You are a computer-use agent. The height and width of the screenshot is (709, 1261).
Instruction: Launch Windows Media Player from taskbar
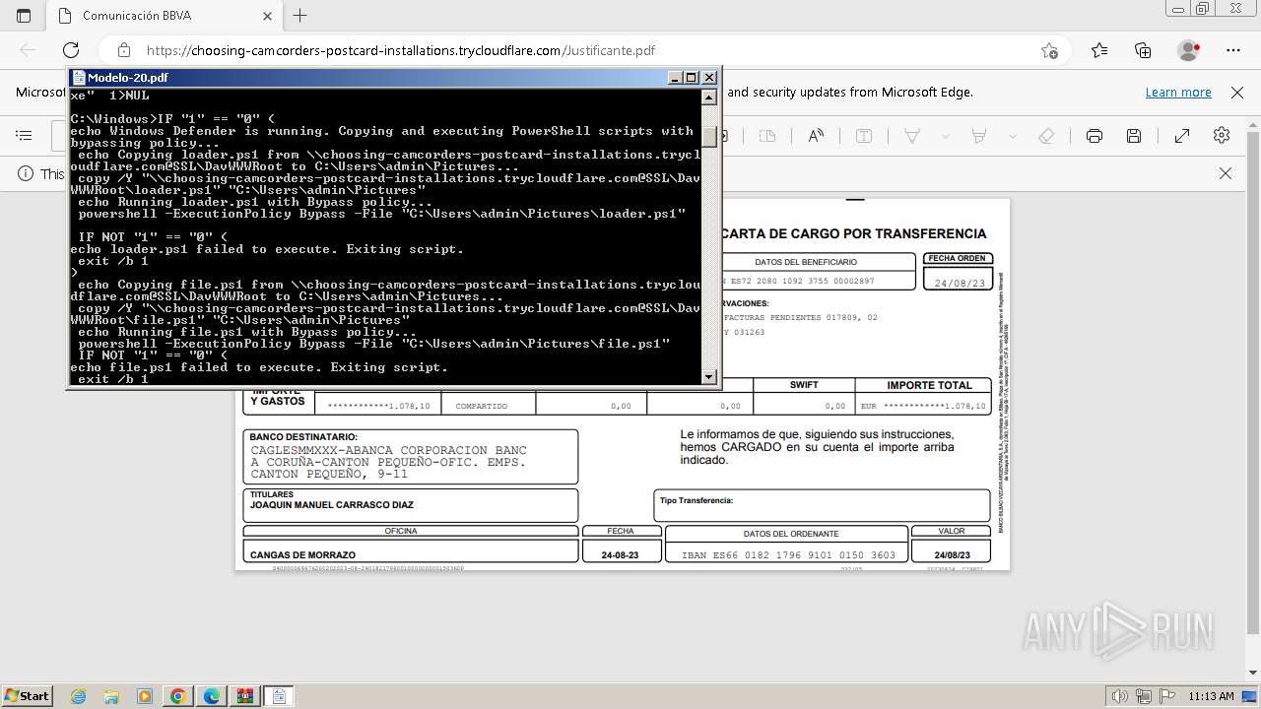tap(145, 696)
